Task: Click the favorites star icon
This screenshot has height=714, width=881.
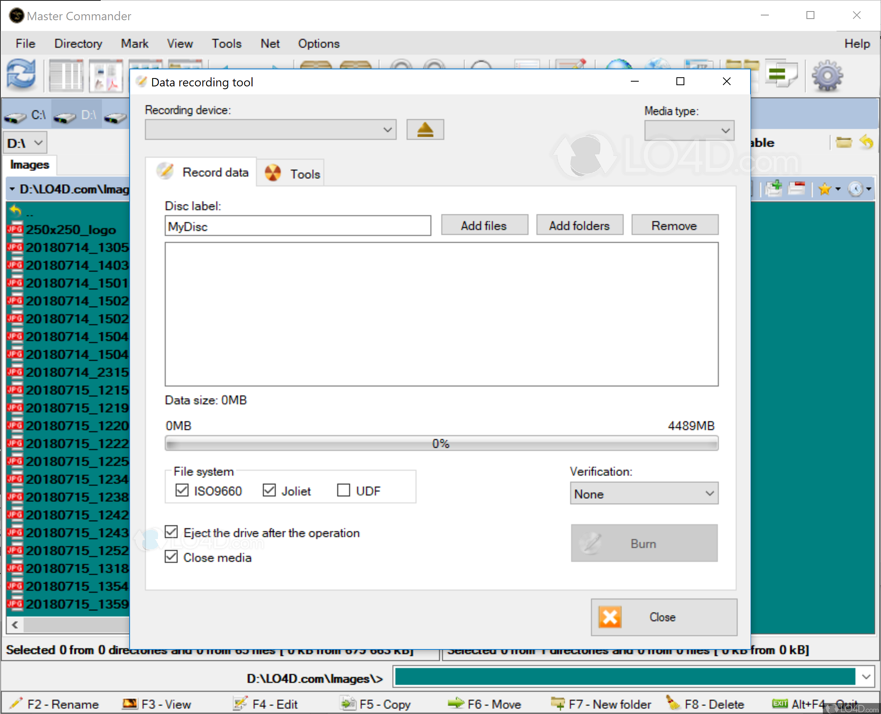Action: click(x=824, y=189)
